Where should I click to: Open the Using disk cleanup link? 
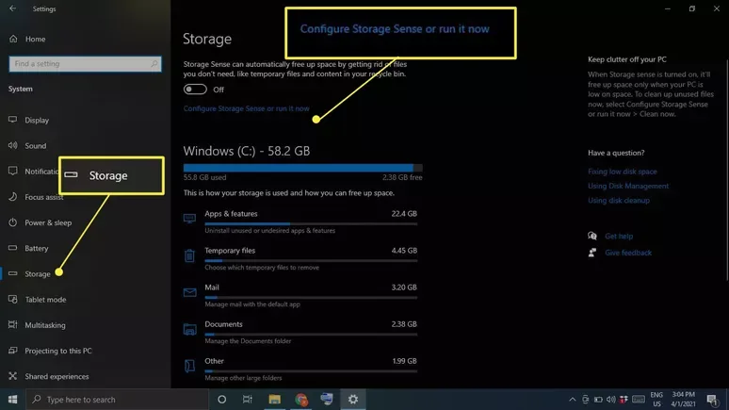click(x=619, y=201)
